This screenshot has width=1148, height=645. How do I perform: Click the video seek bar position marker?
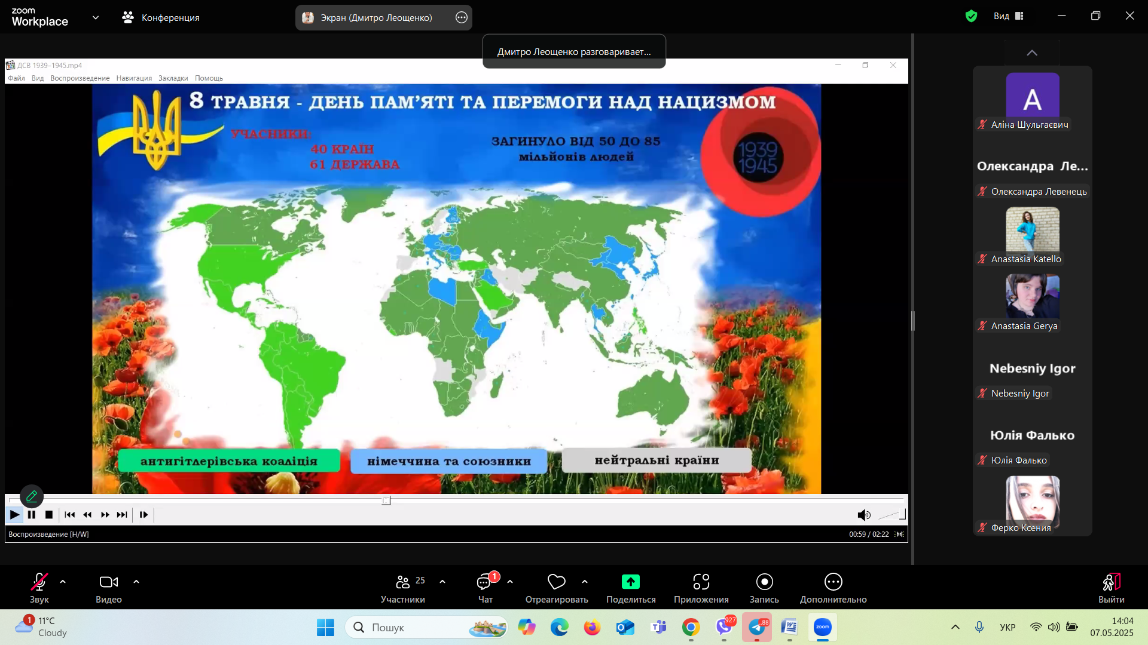[386, 500]
